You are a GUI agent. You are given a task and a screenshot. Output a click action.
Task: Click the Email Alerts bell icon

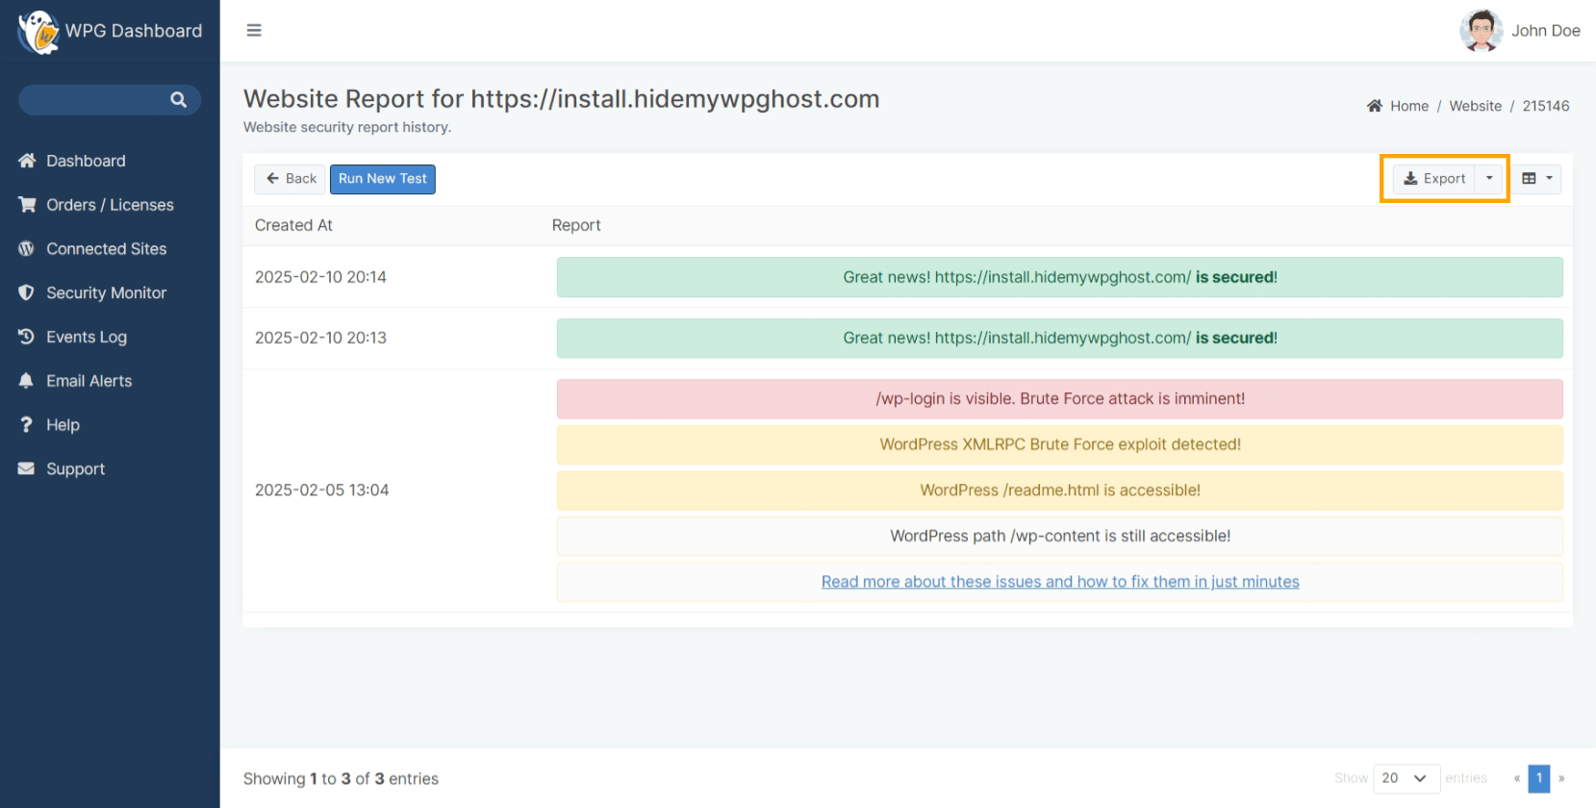coord(27,381)
